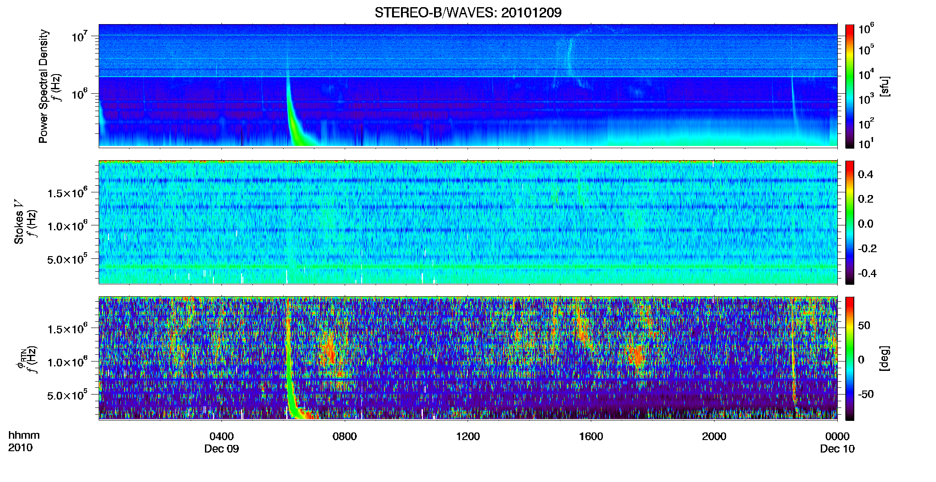Click the phi RTN degree colorbar
The height and width of the screenshot is (482, 936).
coord(850,358)
